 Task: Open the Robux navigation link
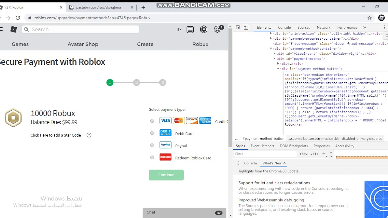pyautogui.click(x=200, y=44)
